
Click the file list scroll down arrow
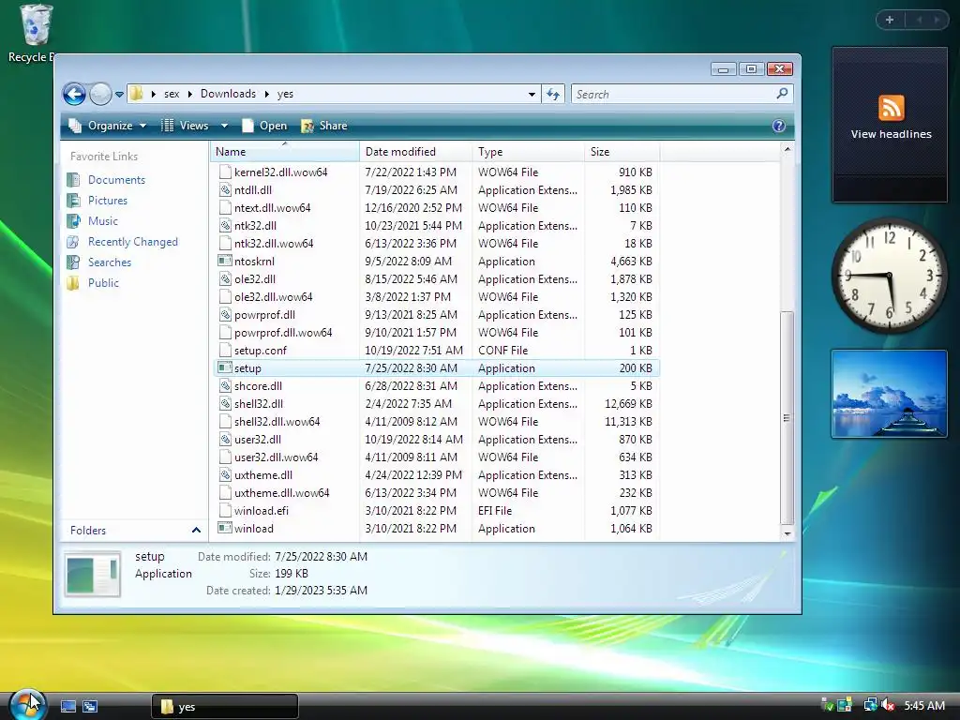[787, 533]
